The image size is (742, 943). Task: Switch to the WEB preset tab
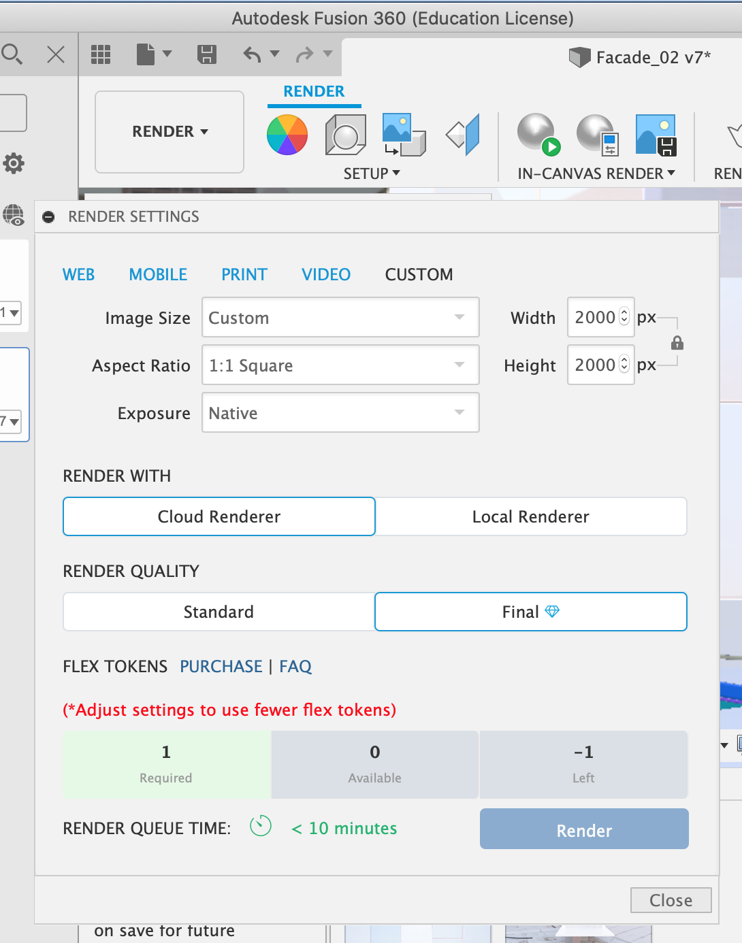[x=79, y=274]
